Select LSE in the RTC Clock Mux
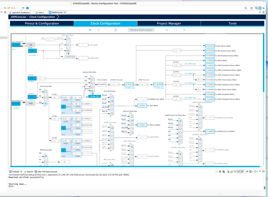Viewport: 268px width, 197px height. click(x=68, y=45)
